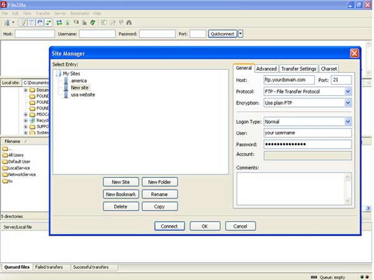
Task: Select the usa website site entry
Action: coord(83,95)
